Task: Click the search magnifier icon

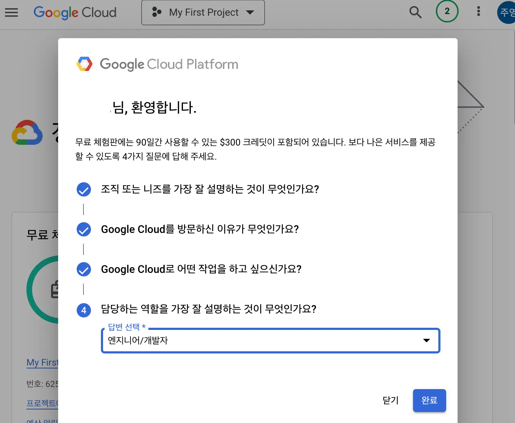Action: coord(415,12)
